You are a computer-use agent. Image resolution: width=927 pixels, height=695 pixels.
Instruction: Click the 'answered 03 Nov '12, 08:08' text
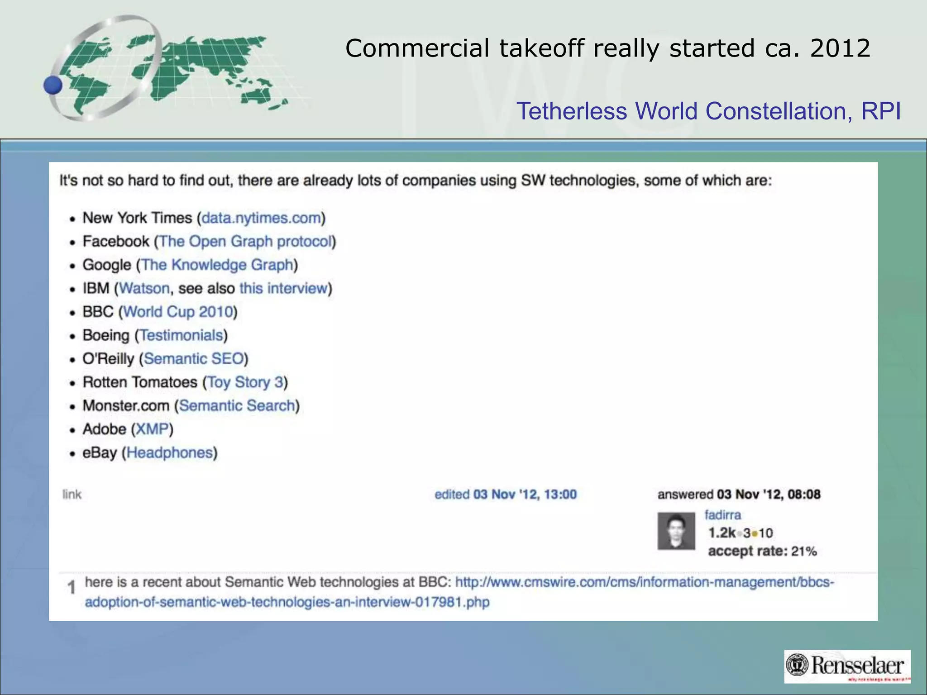click(x=739, y=494)
